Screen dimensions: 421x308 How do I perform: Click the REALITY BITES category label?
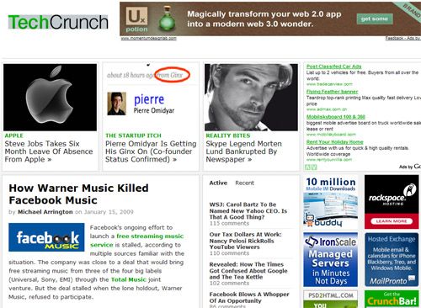pos(227,135)
